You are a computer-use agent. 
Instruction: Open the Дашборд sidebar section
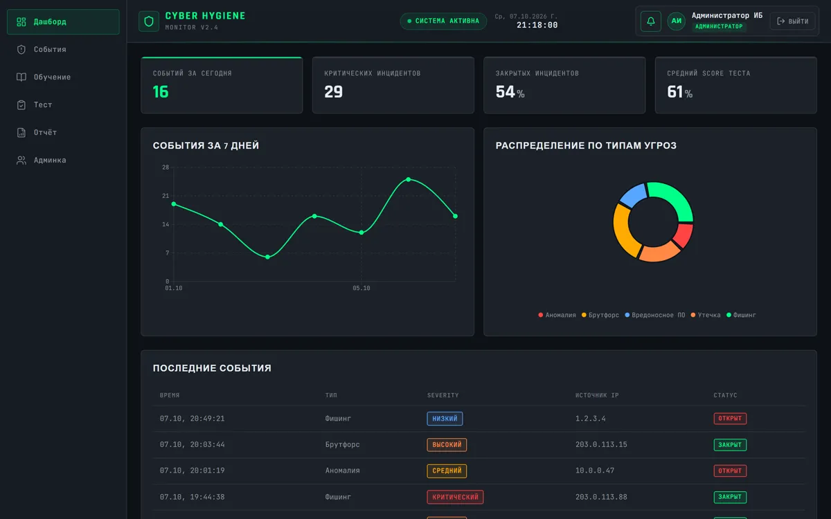coord(63,22)
